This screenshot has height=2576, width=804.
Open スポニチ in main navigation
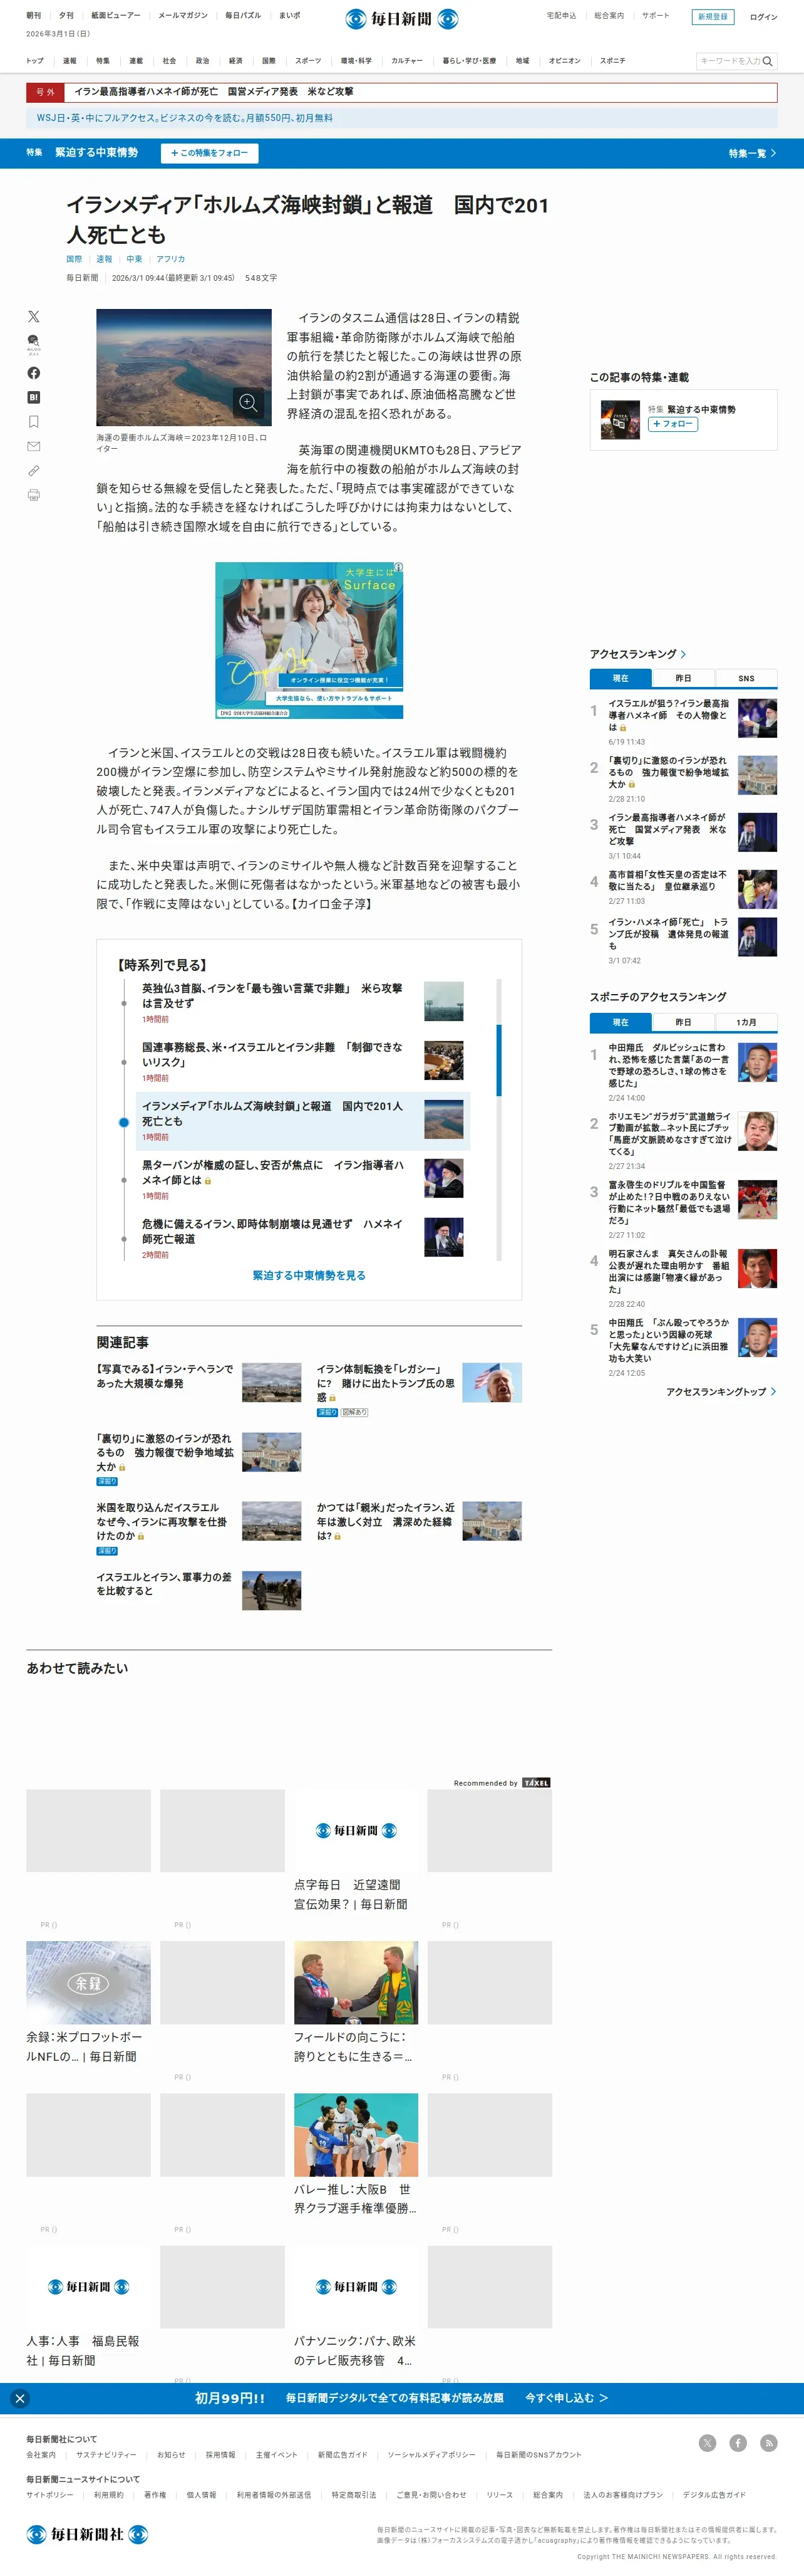(613, 61)
